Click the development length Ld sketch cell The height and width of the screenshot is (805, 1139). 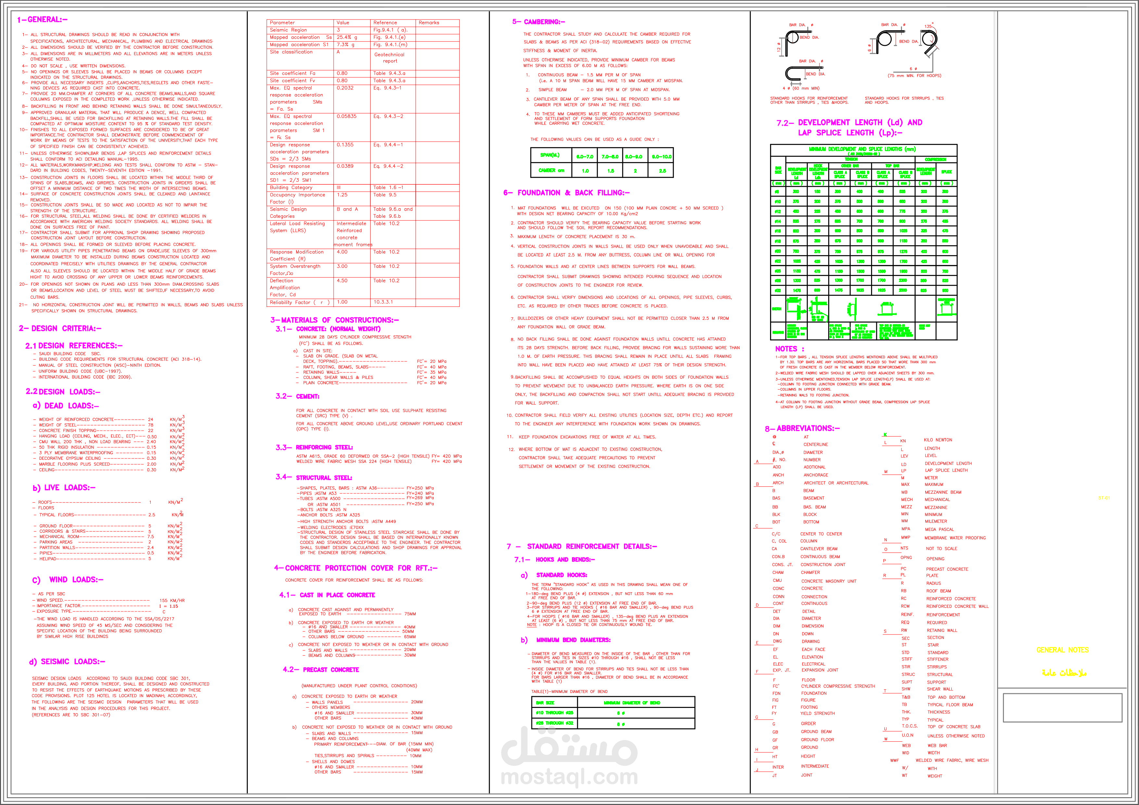tap(796, 308)
